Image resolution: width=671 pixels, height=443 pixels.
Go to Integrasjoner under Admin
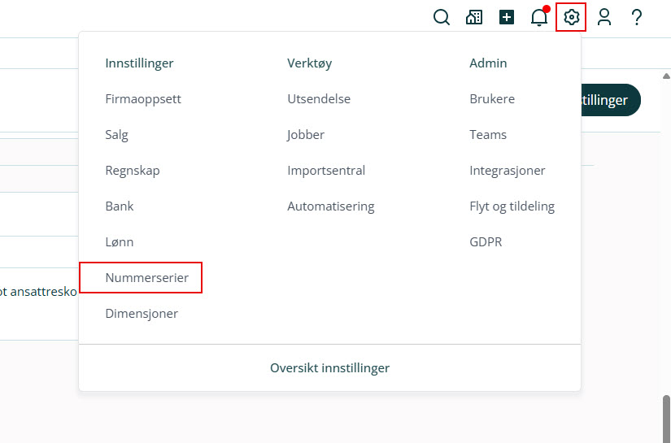[508, 171]
